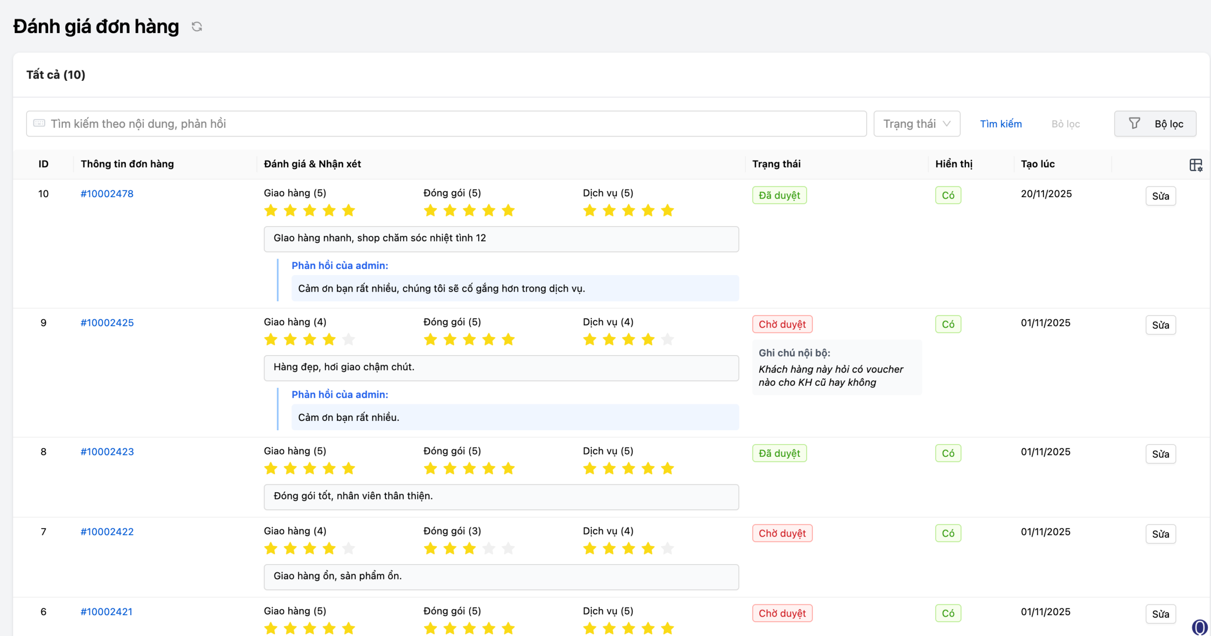The width and height of the screenshot is (1211, 636).
Task: Click the refresh icon beside page title
Action: click(x=197, y=26)
